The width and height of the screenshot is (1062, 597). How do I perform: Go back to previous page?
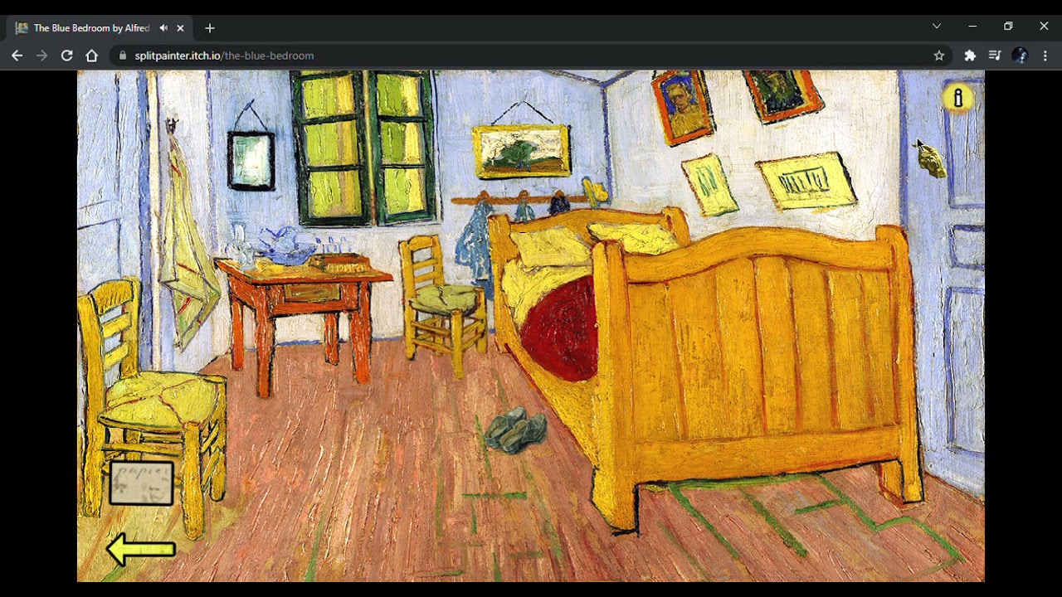click(17, 56)
